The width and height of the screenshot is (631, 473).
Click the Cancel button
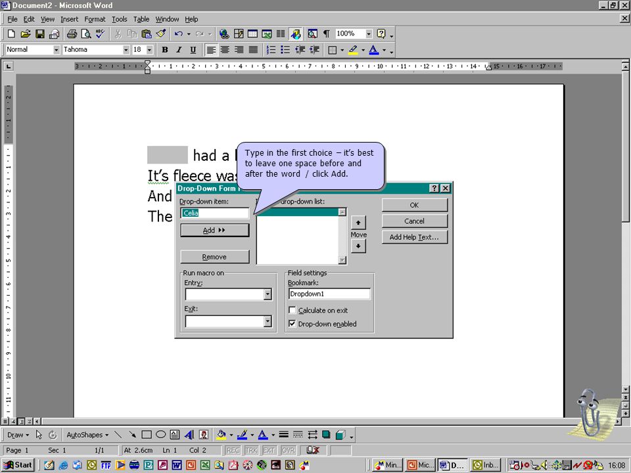[415, 221]
